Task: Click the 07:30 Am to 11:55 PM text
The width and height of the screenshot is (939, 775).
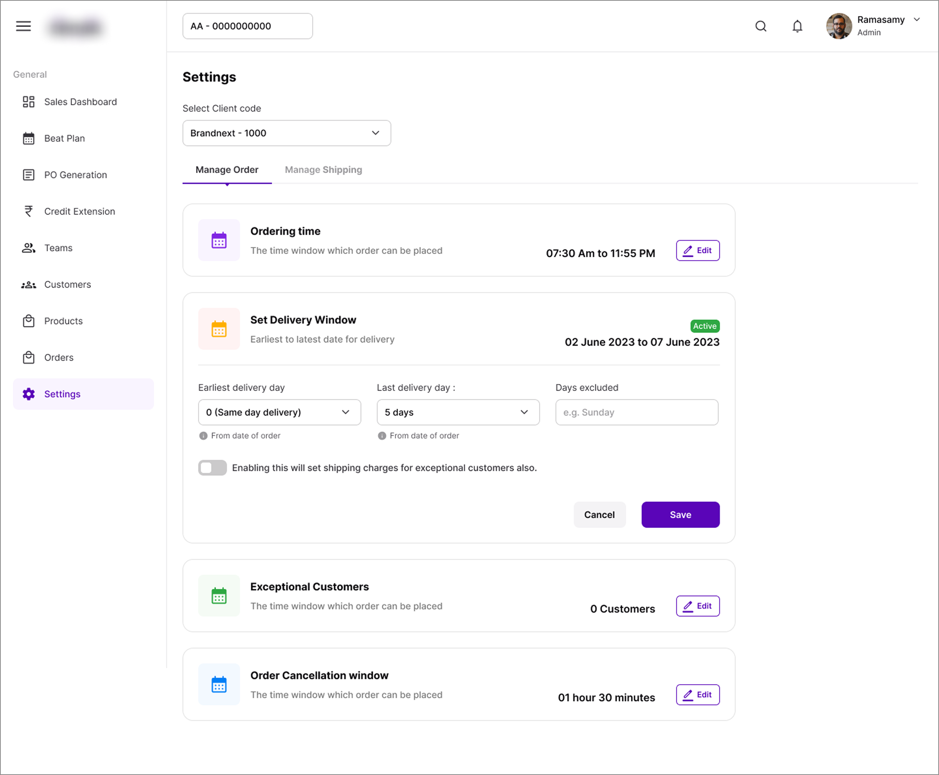Action: tap(600, 253)
